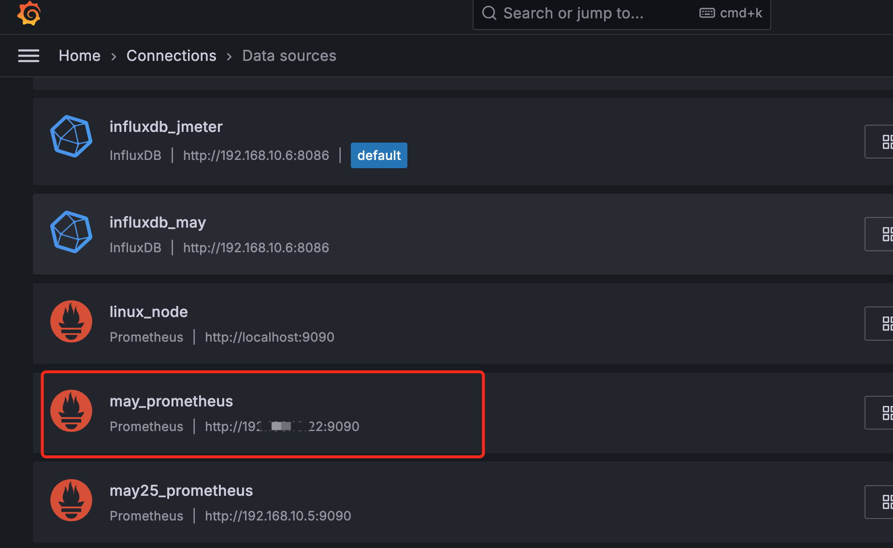
Task: Click the cmd+k keyboard shortcut hint
Action: [731, 13]
